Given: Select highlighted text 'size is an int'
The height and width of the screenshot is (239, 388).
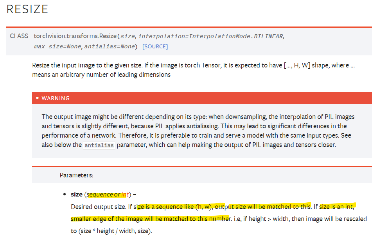Looking at the screenshot, I should pos(337,207).
